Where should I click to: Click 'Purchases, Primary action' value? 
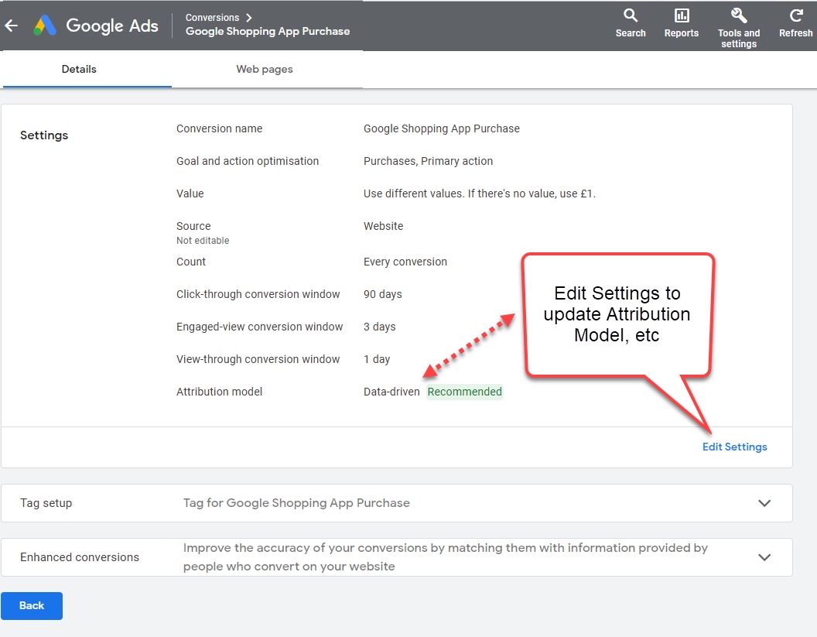tap(429, 161)
